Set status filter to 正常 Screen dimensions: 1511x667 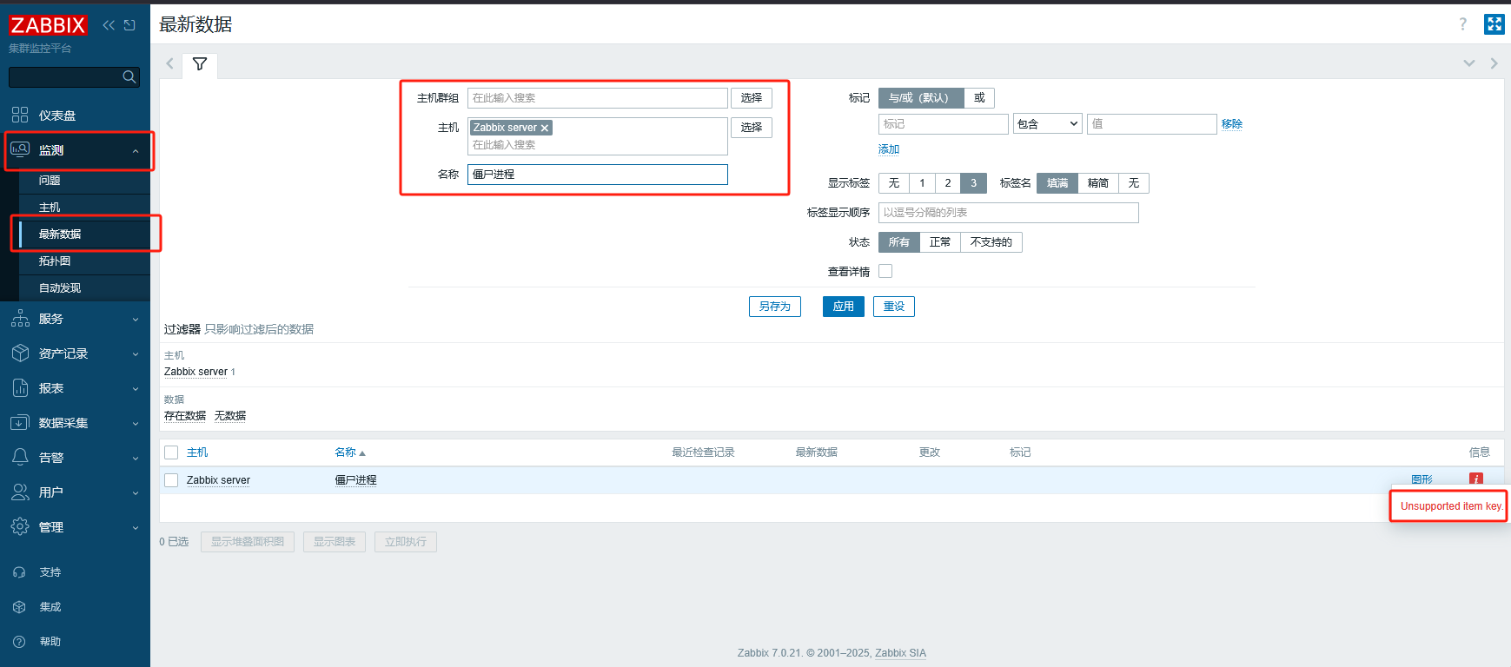pos(940,242)
